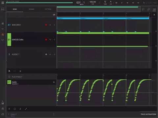
Task: Click the expand diagonal-arrows icon in bottom toolbar
Action: pos(26,109)
